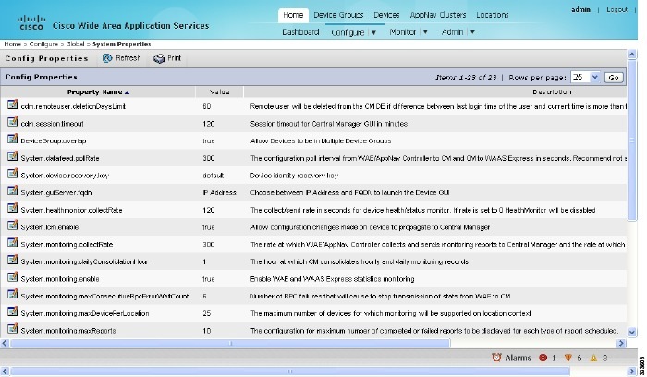The image size is (647, 377).
Task: Click the table horizontal scrollbar left arrow
Action: pos(5,343)
